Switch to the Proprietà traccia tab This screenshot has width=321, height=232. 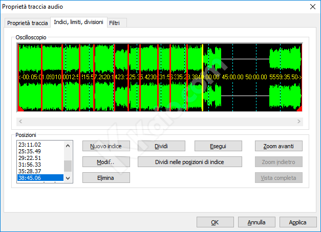click(x=27, y=23)
